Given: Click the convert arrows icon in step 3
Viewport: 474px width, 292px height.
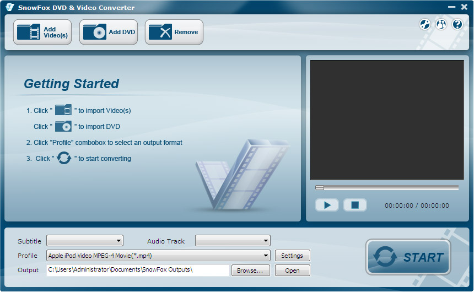Looking at the screenshot, I should click(64, 158).
